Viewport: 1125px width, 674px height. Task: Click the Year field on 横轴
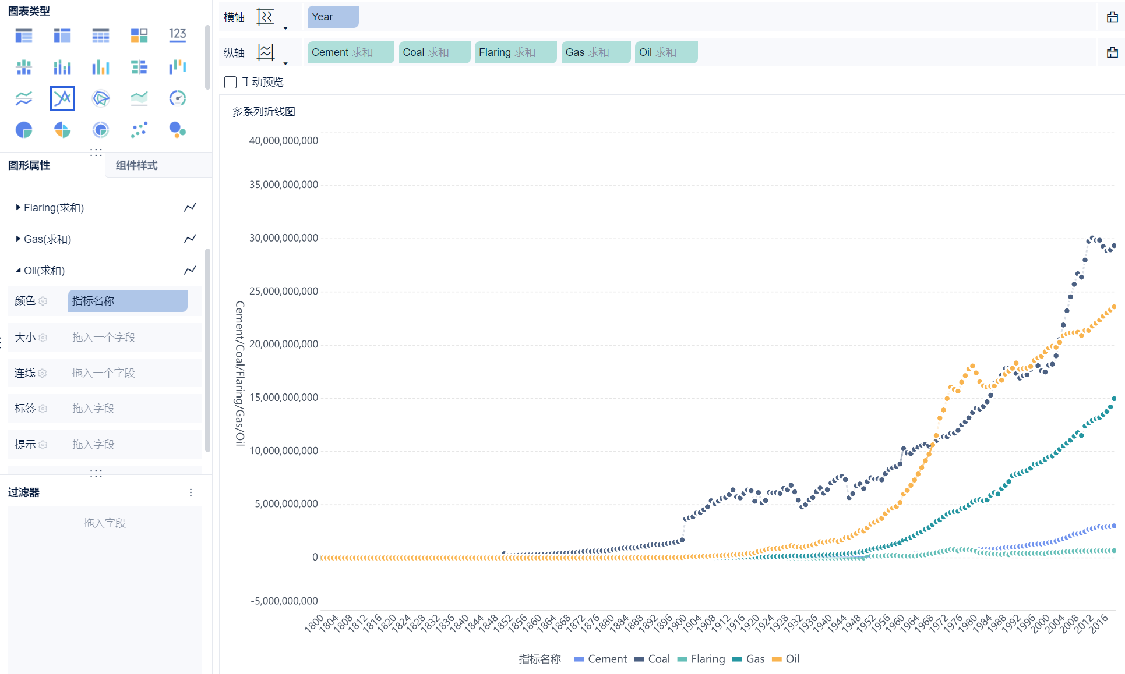click(x=333, y=17)
